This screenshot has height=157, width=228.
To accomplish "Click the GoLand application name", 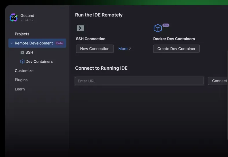I will (x=27, y=16).
